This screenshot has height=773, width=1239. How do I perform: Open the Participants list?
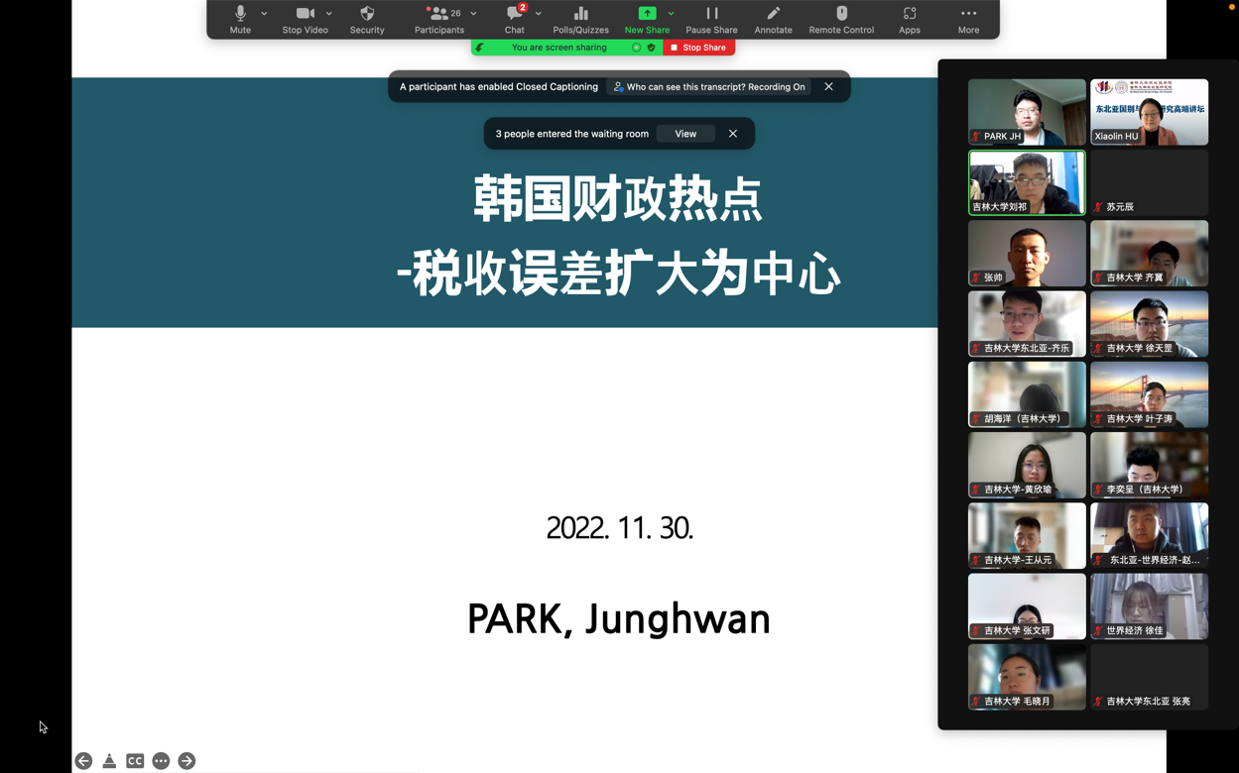[438, 19]
